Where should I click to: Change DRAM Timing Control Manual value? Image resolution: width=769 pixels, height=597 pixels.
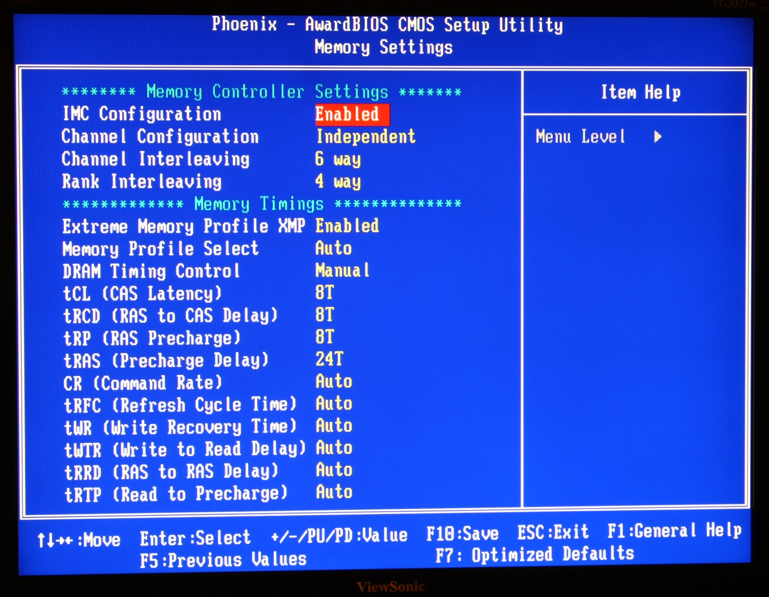pos(342,271)
